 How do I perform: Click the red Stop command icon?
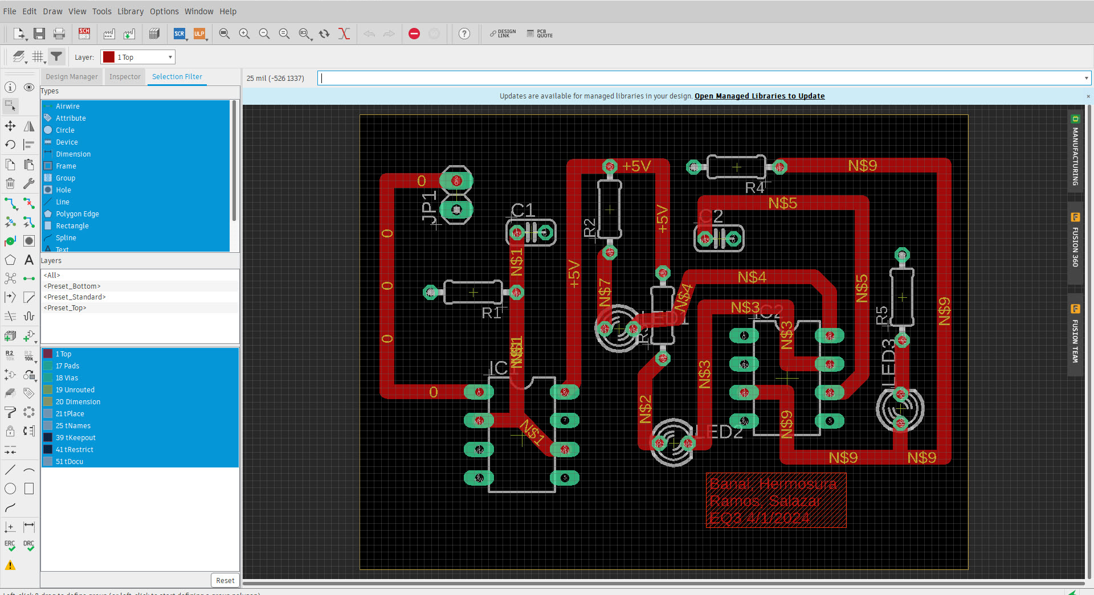pyautogui.click(x=414, y=34)
